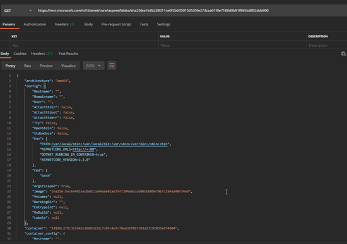Screen dimensions: 347x244
Task: Click the Key parameter input field
Action: tap(85, 45)
